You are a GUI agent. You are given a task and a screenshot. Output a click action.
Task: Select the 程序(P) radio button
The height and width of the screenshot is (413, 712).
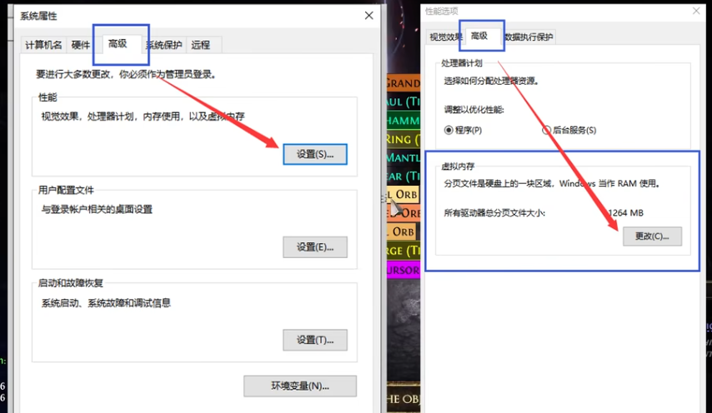point(449,130)
